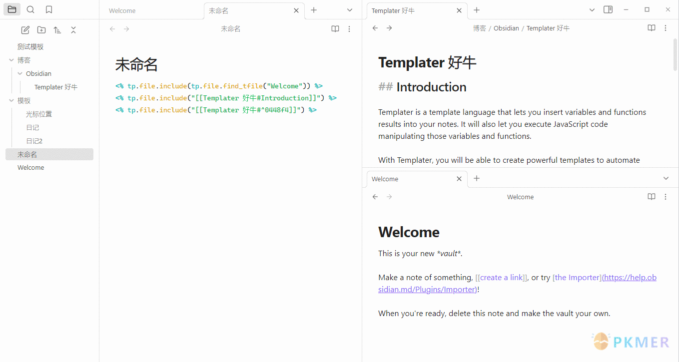
Task: Add a new tab in the lower-right pane
Action: pos(477,178)
